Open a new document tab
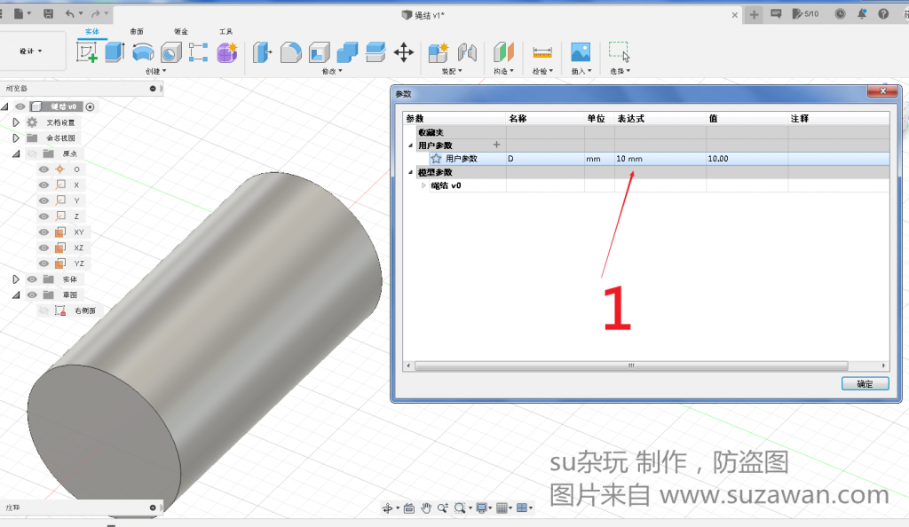909x527 pixels. pos(754,14)
